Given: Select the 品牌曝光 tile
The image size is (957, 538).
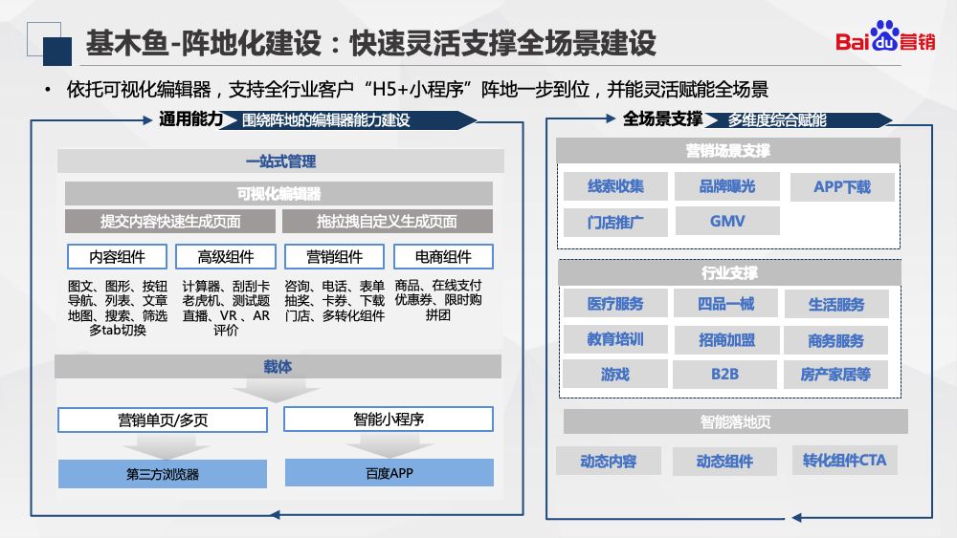Looking at the screenshot, I should click(727, 186).
